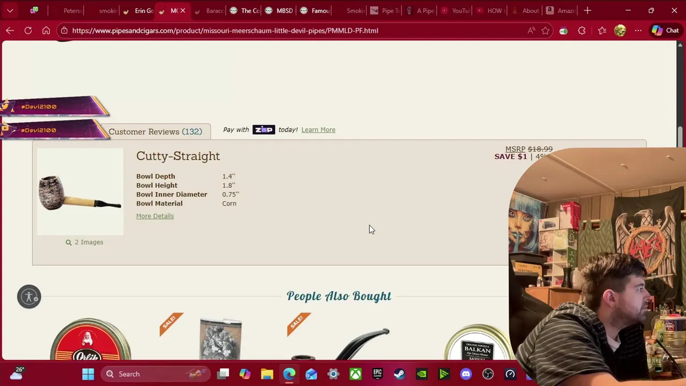Switch to the About tab

click(x=525, y=10)
